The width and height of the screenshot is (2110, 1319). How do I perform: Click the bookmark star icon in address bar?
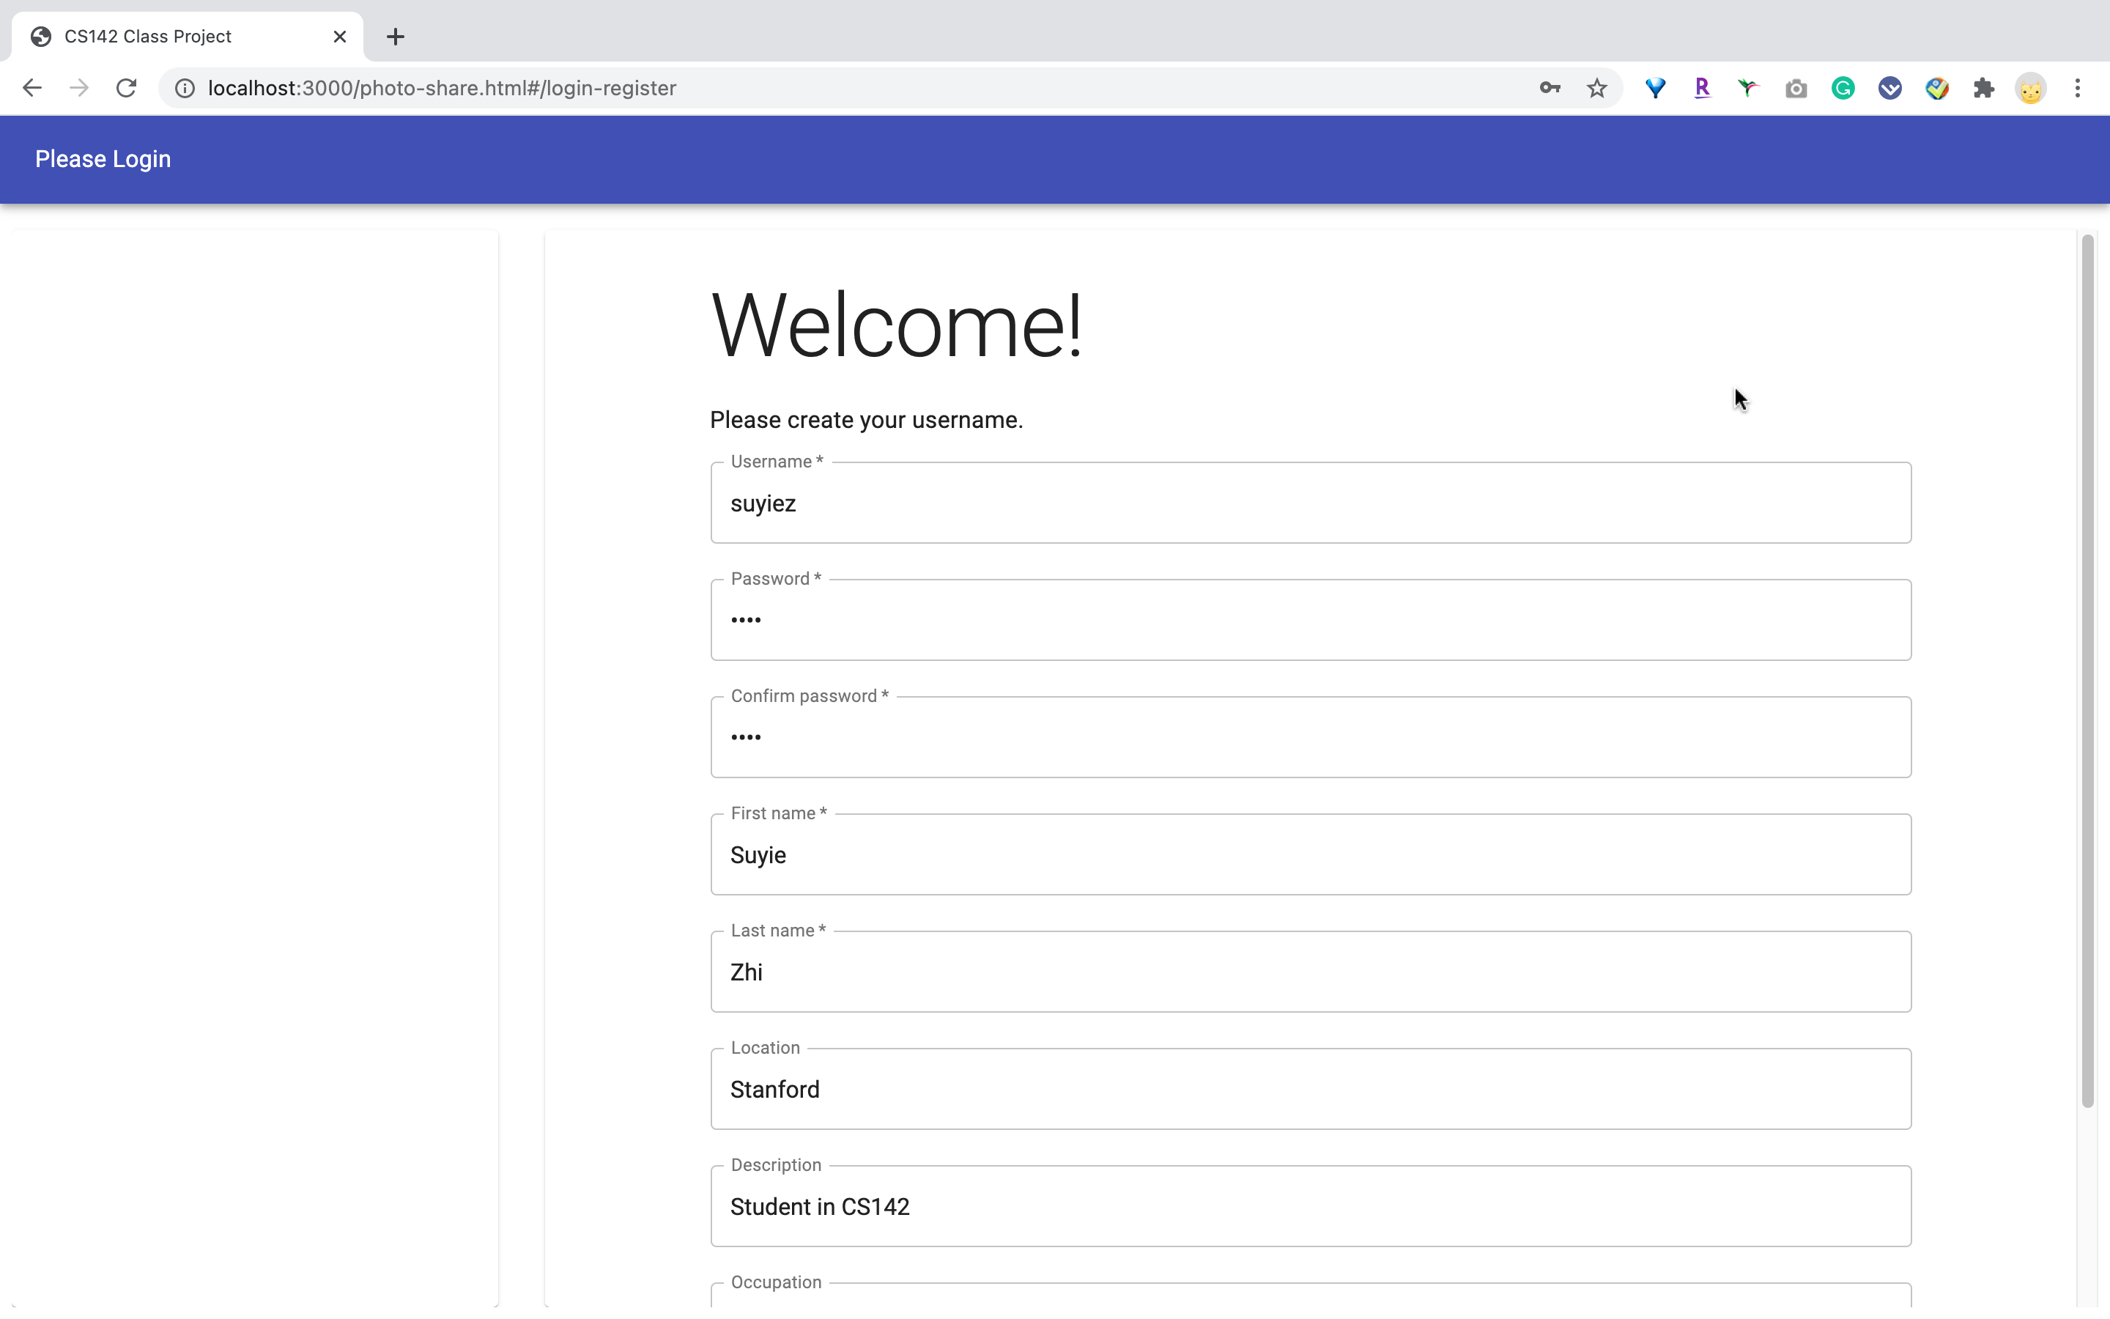coord(1596,86)
